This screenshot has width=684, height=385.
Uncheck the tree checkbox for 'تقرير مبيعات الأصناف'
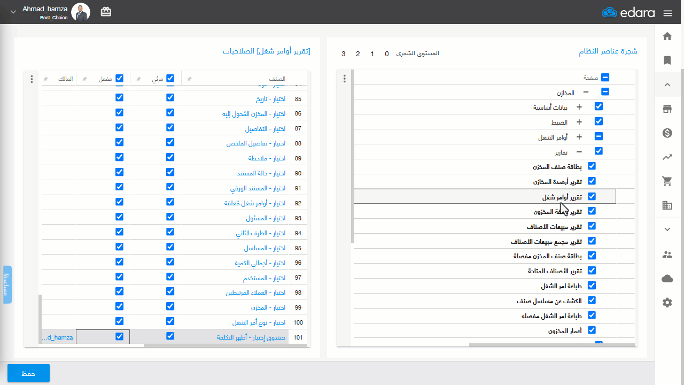pyautogui.click(x=592, y=226)
